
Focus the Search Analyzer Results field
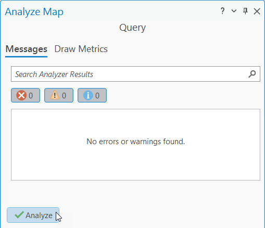tap(135, 74)
